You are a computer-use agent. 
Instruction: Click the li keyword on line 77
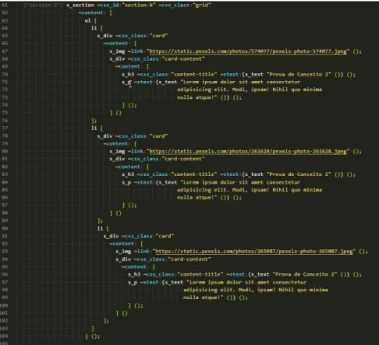point(94,128)
